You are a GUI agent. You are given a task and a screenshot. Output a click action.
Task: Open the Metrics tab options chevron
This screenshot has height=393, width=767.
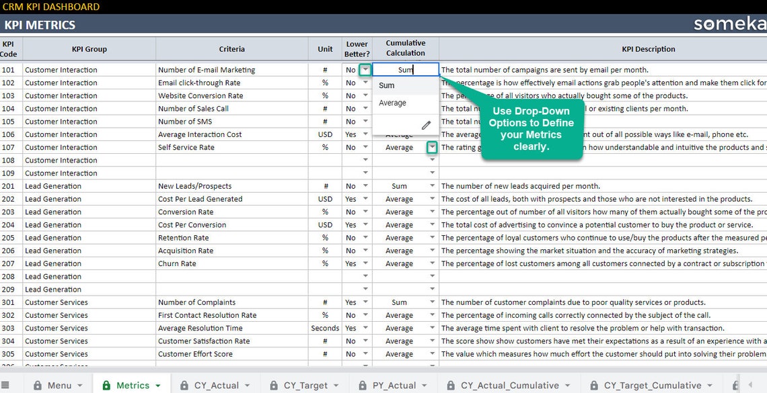tap(157, 385)
